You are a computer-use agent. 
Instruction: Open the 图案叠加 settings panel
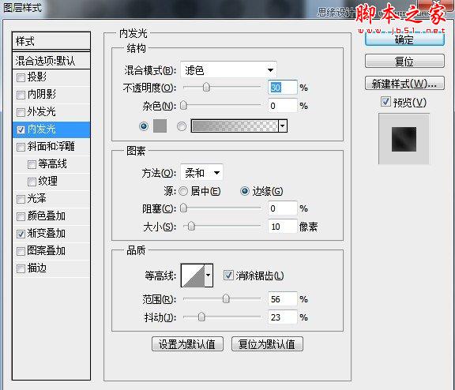(x=46, y=251)
